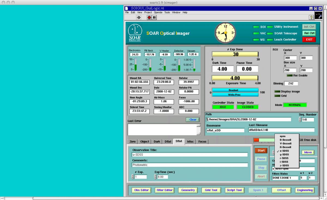The image size is (327, 200).
Task: Click the SOAR Telescope status LED
Action: click(270, 33)
